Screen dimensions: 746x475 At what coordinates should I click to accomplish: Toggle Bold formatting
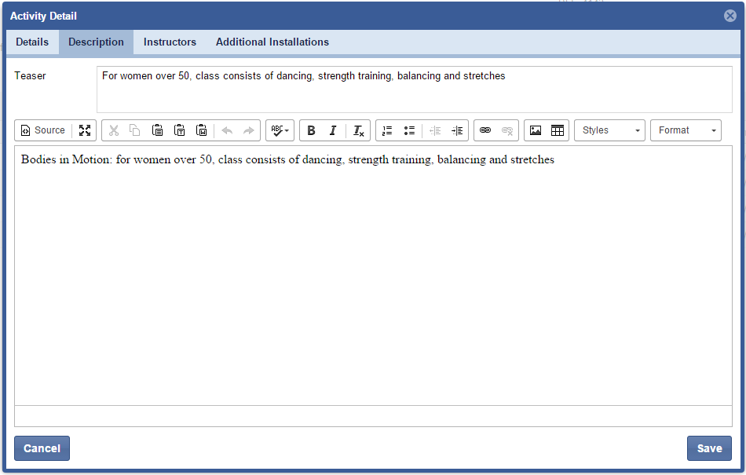311,130
